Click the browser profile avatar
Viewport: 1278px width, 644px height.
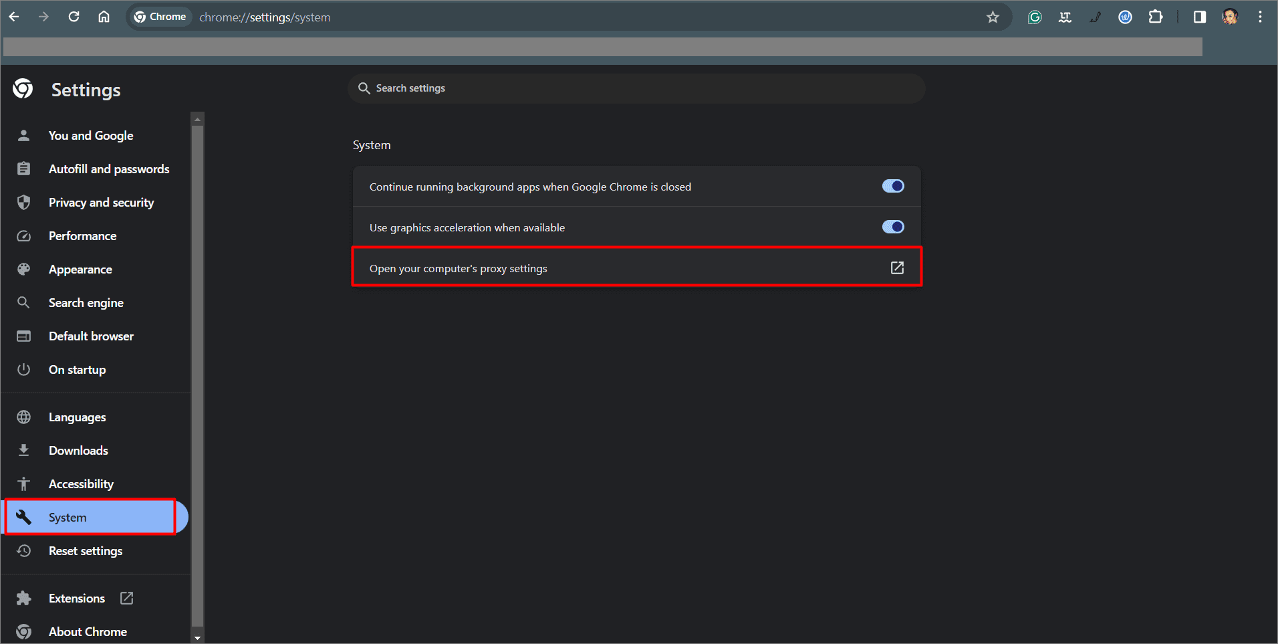point(1231,17)
